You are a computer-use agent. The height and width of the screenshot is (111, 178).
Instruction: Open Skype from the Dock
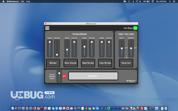[x=57, y=108]
